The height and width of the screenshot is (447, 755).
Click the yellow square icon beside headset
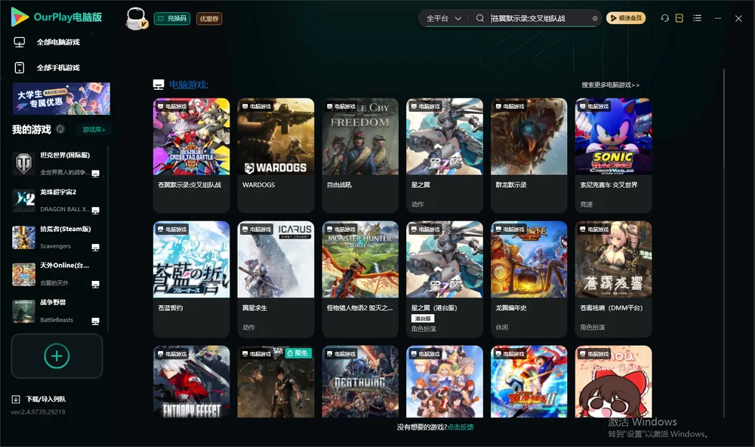click(679, 18)
